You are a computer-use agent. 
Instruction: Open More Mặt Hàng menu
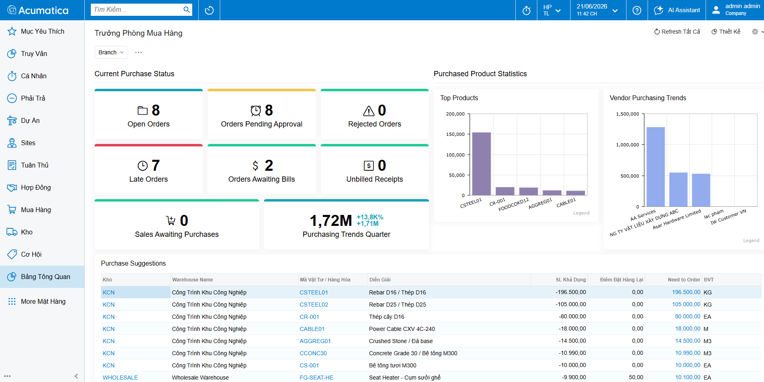[x=42, y=301]
